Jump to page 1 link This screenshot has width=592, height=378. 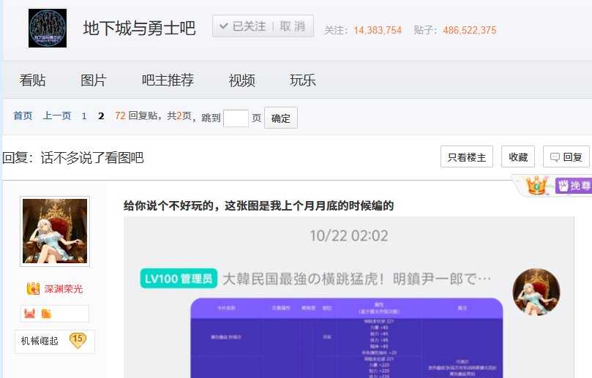point(84,116)
